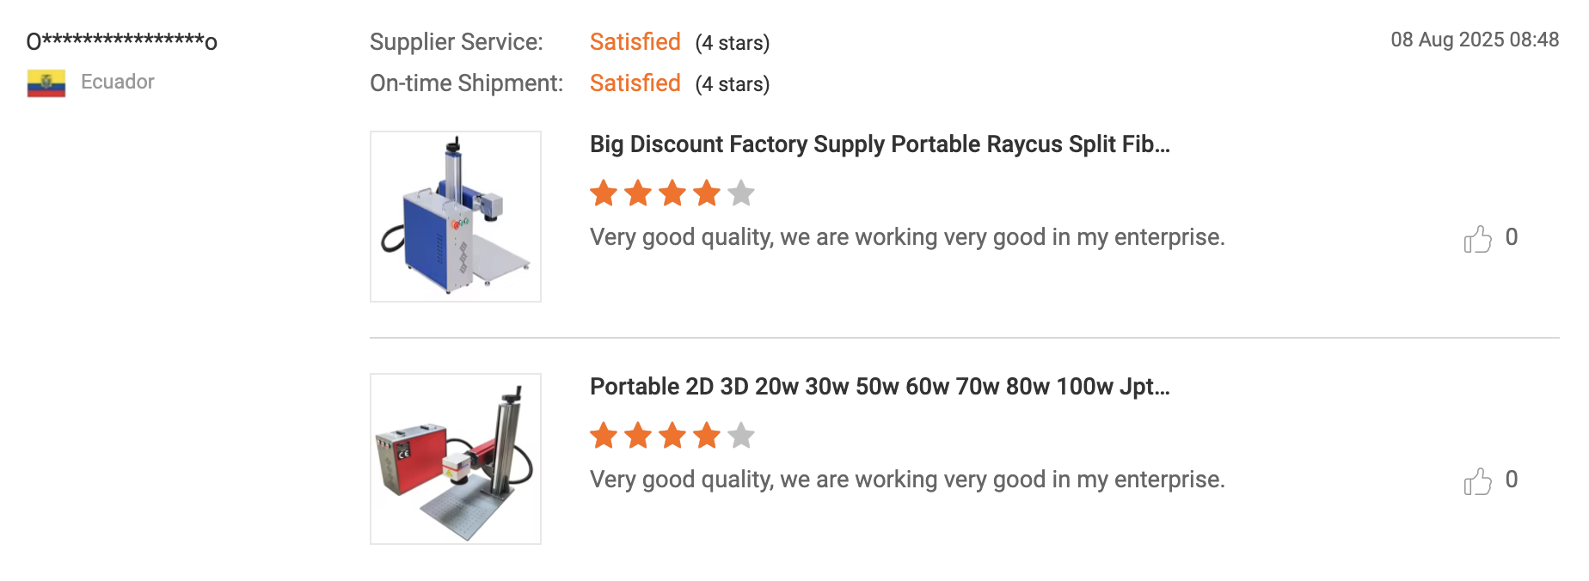Open the red laser marker product image
1589x581 pixels.
[x=456, y=459]
